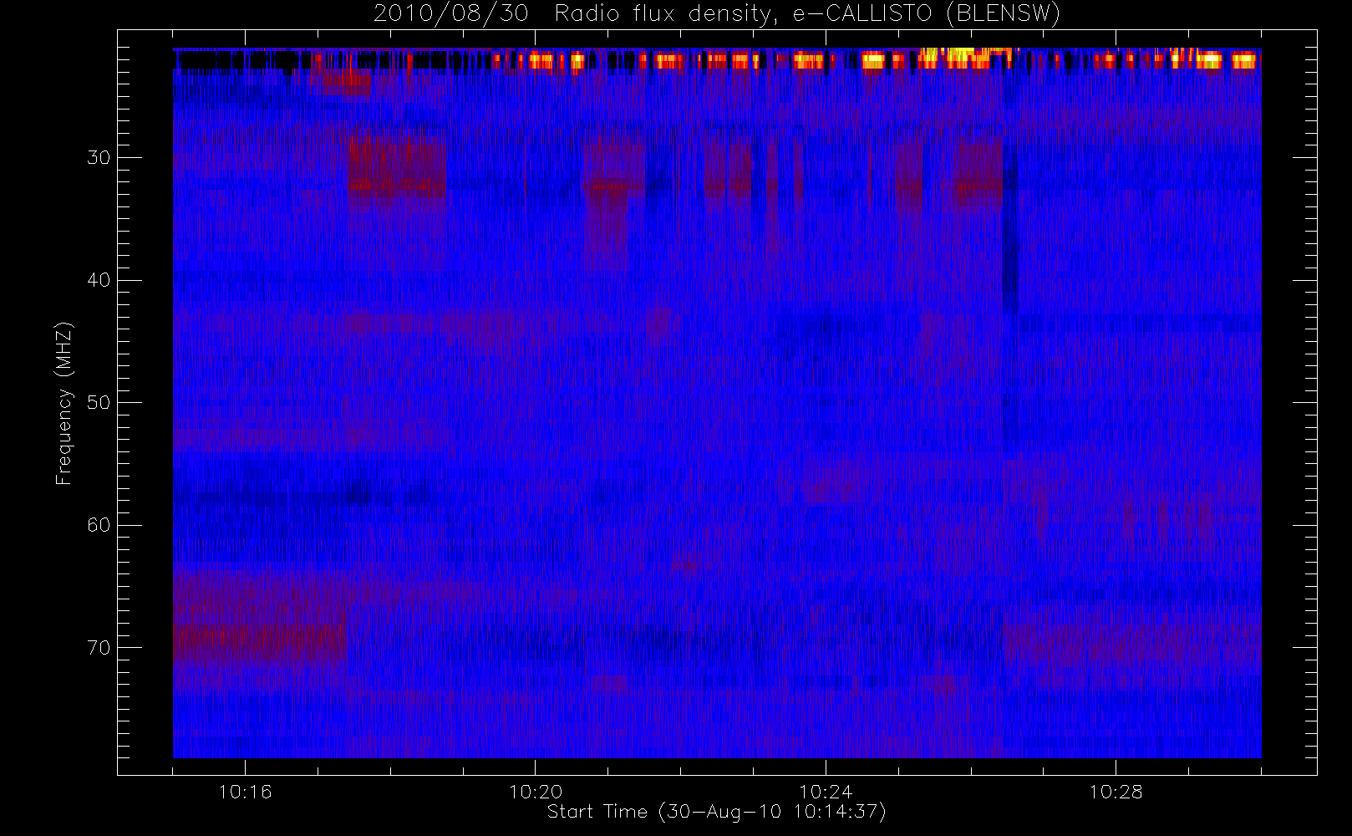This screenshot has height=836, width=1352.
Task: Click the 10:24 time tick label
Action: click(x=826, y=792)
